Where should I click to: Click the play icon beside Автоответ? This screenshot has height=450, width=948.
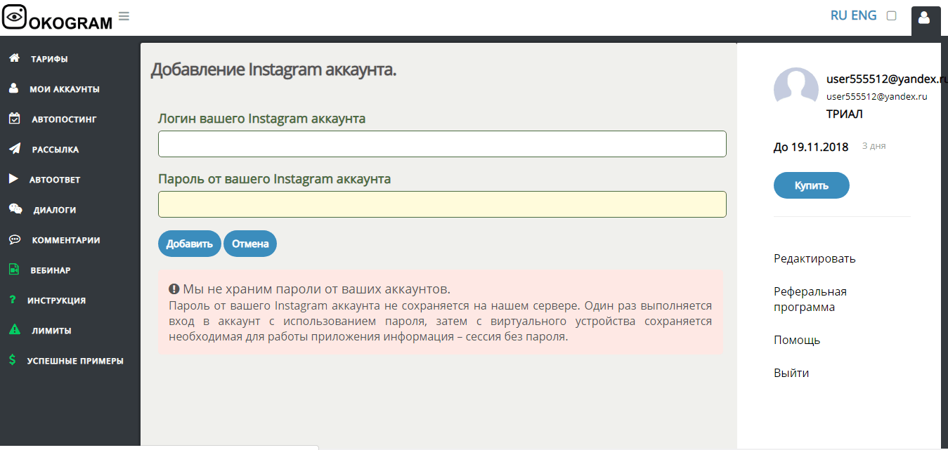pos(13,179)
